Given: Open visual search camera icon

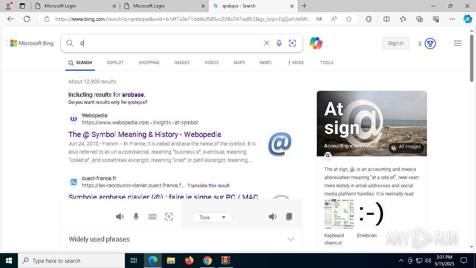Looking at the screenshot, I should tap(292, 43).
